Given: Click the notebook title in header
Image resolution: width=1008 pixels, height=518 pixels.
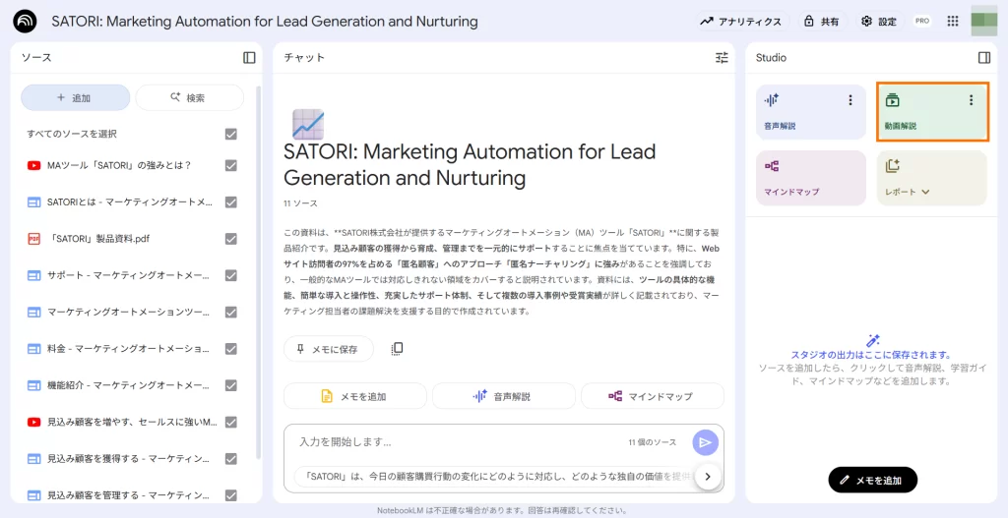Looking at the screenshot, I should (x=265, y=22).
